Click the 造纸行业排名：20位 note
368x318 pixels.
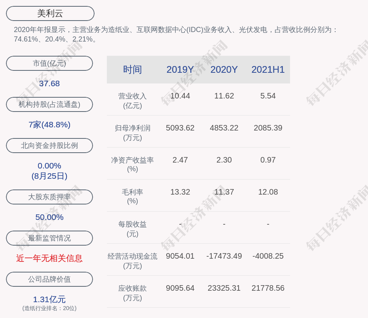(49, 308)
